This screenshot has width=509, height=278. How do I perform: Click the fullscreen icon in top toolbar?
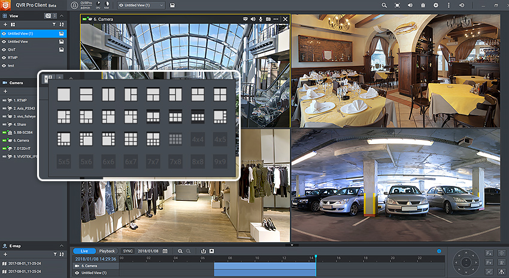point(398,5)
